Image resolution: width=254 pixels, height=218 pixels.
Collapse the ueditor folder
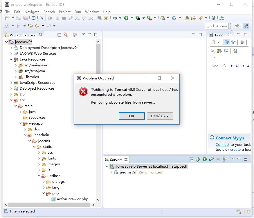click(39, 176)
